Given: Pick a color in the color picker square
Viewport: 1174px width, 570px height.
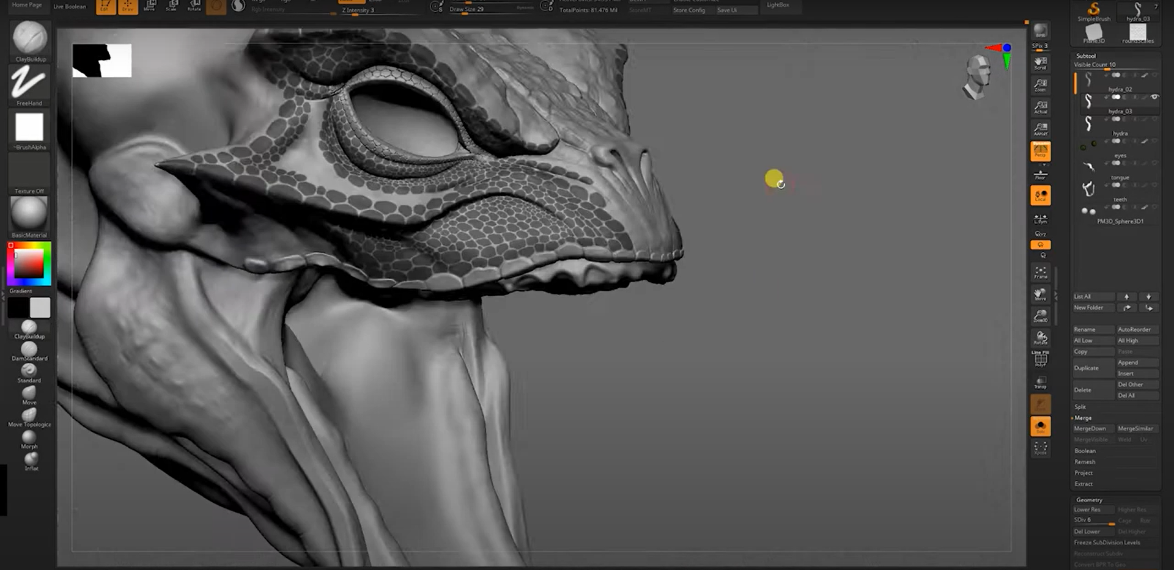Looking at the screenshot, I should 29,264.
